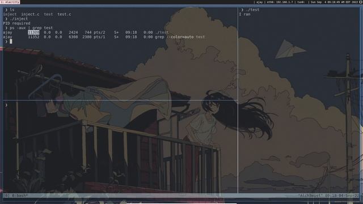Click the tmux session '[0]' indicator
Image resolution: width=363 pixels, height=204 pixels.
[x=6, y=195]
